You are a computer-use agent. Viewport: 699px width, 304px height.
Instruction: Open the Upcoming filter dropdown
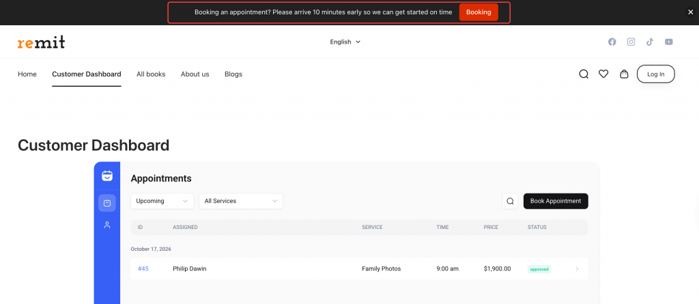pos(162,201)
